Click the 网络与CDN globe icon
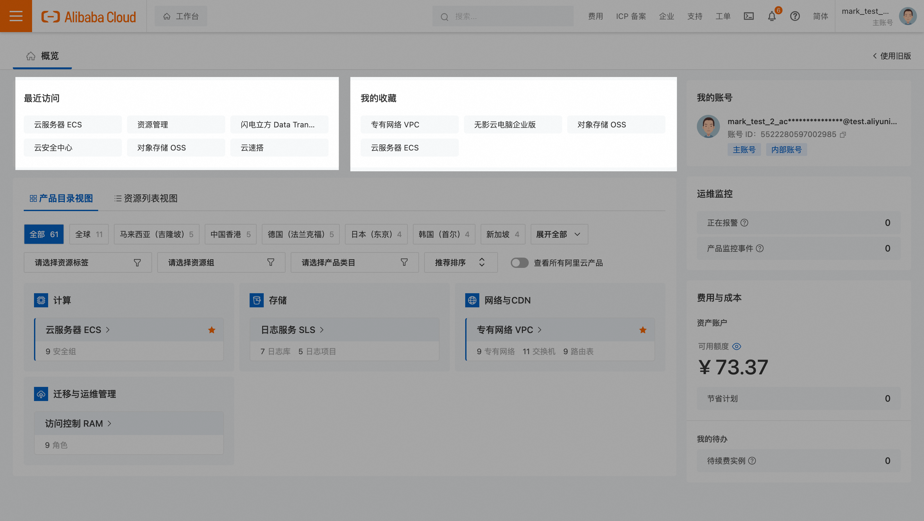This screenshot has height=521, width=924. point(472,300)
